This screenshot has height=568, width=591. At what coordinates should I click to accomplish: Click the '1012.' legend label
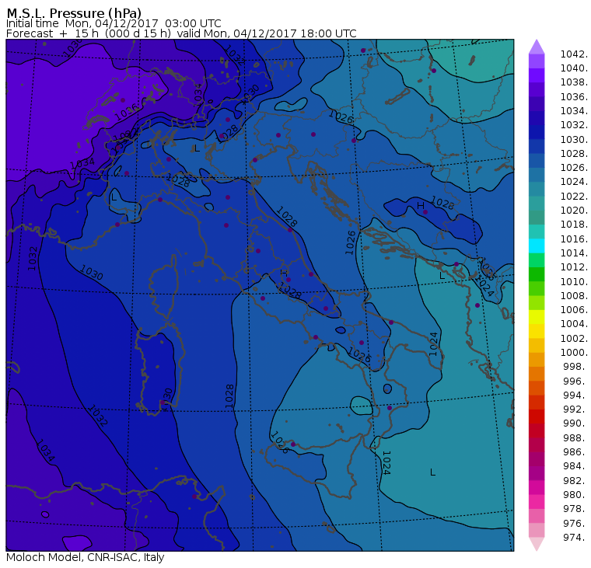(x=574, y=267)
